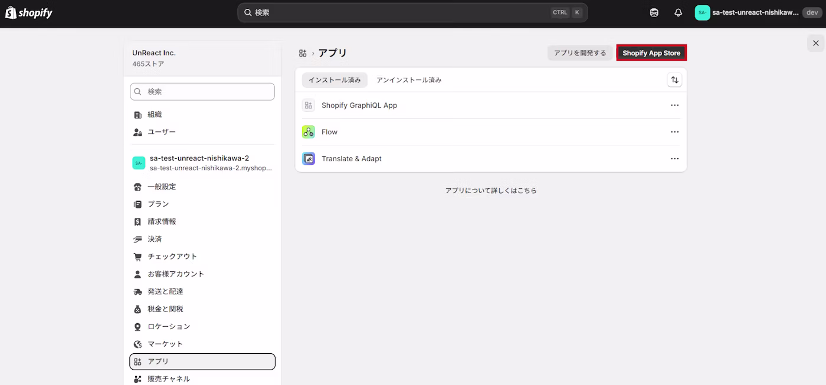The width and height of the screenshot is (826, 385).
Task: Click ロケーション pin icon
Action: tap(137, 327)
